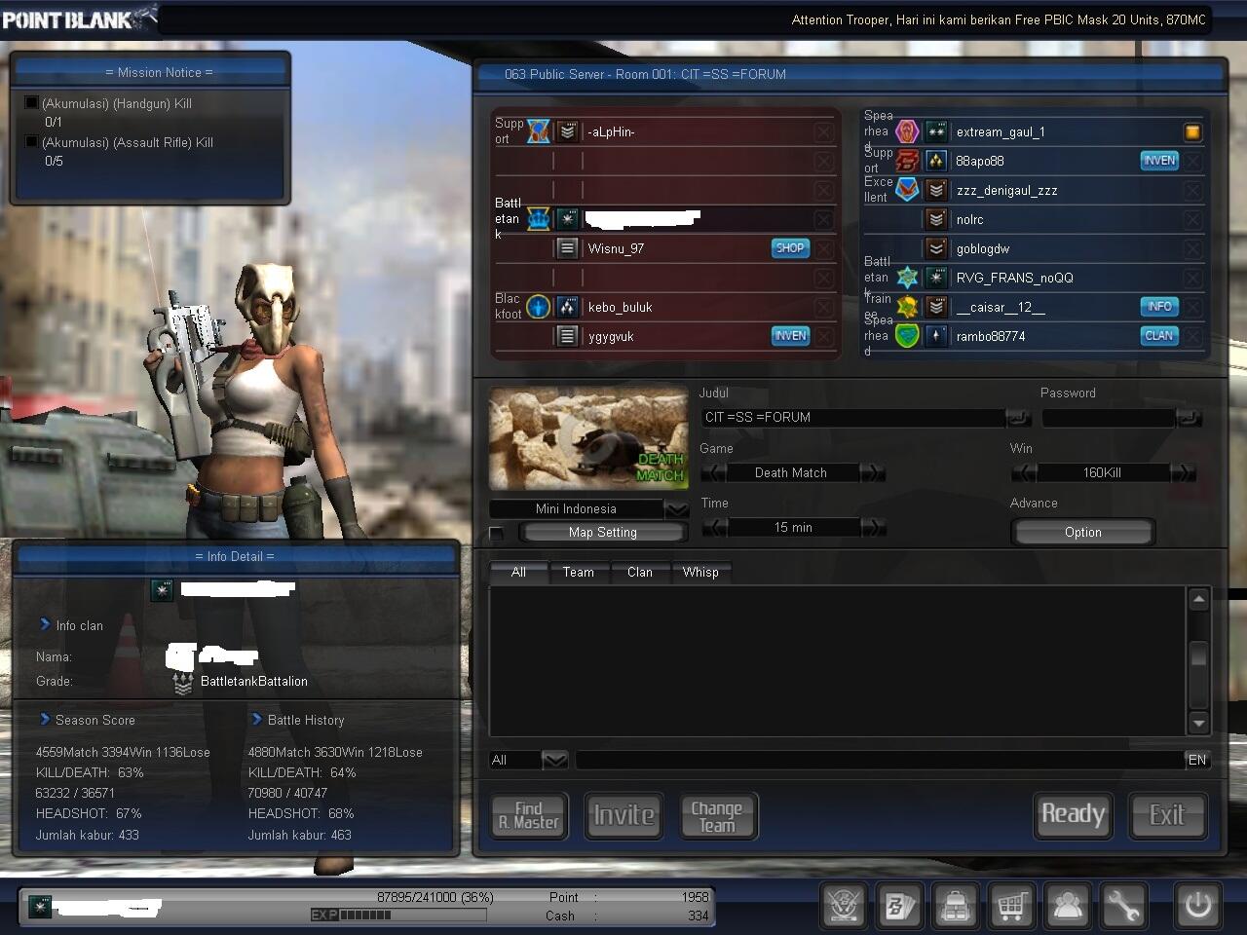Click Trainee clan badge beside __caisar__12__
Viewport: 1247px width, 935px height.
click(907, 307)
